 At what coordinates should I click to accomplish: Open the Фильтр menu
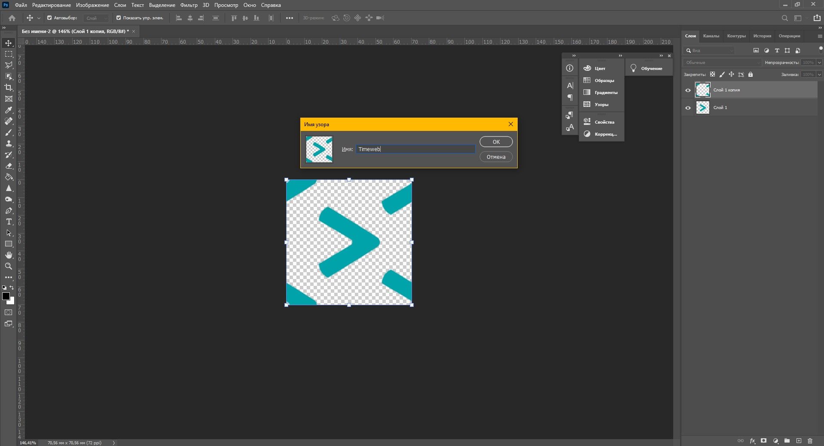pyautogui.click(x=189, y=5)
